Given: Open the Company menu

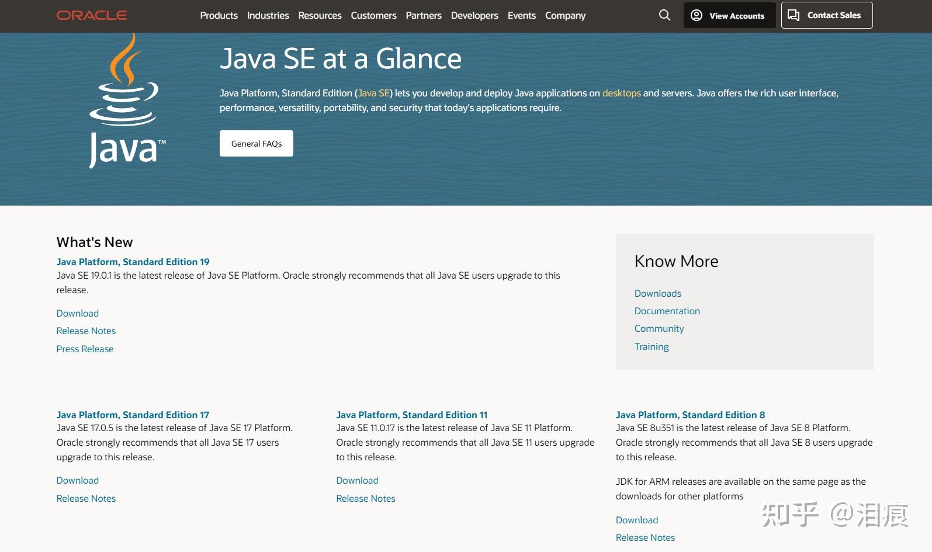Looking at the screenshot, I should click(x=565, y=16).
